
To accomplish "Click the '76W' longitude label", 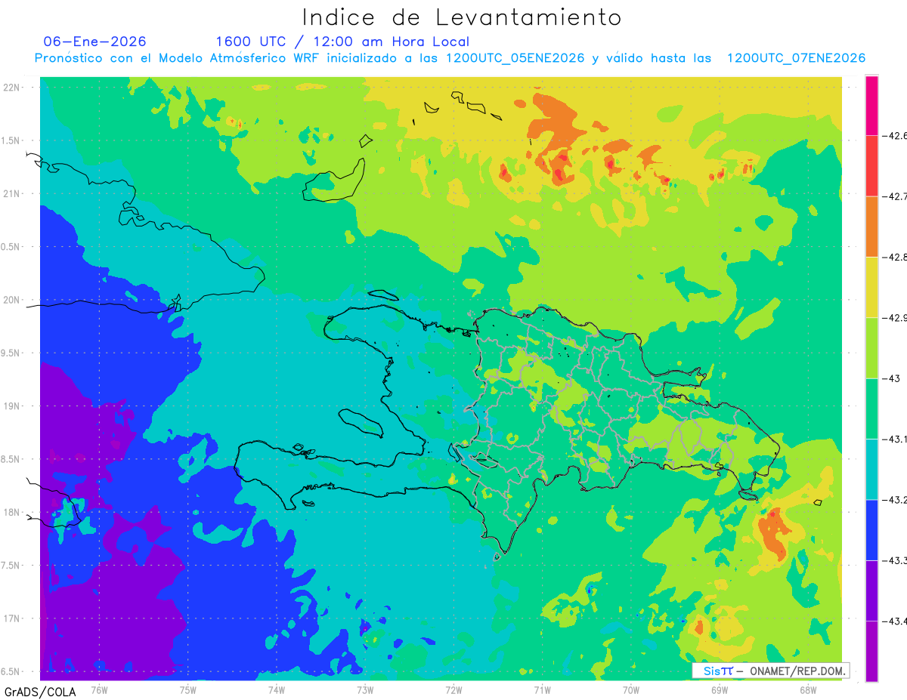I will [99, 689].
